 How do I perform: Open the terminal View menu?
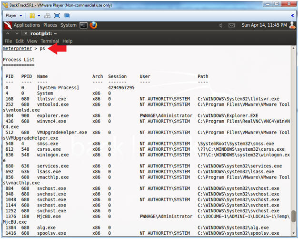pos(32,41)
